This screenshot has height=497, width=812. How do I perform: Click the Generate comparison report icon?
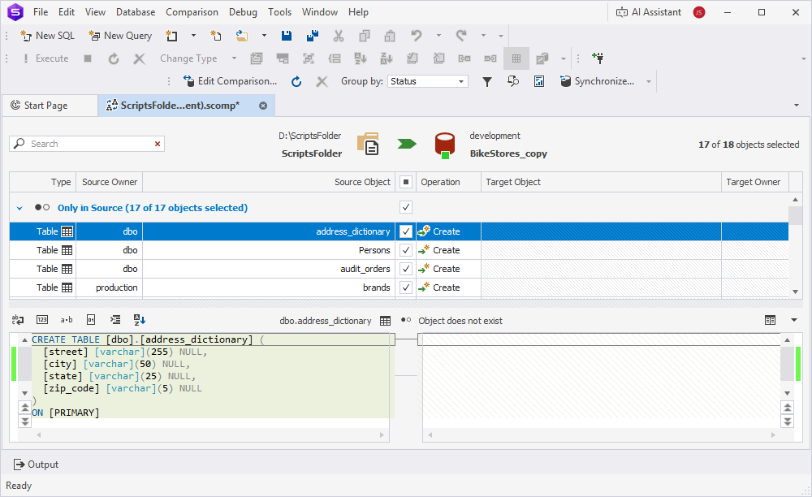tap(539, 81)
